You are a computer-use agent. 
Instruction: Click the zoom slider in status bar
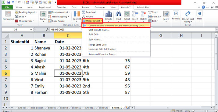tap(207, 111)
